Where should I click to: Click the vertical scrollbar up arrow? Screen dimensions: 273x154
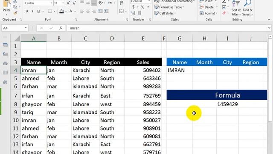[270, 37]
